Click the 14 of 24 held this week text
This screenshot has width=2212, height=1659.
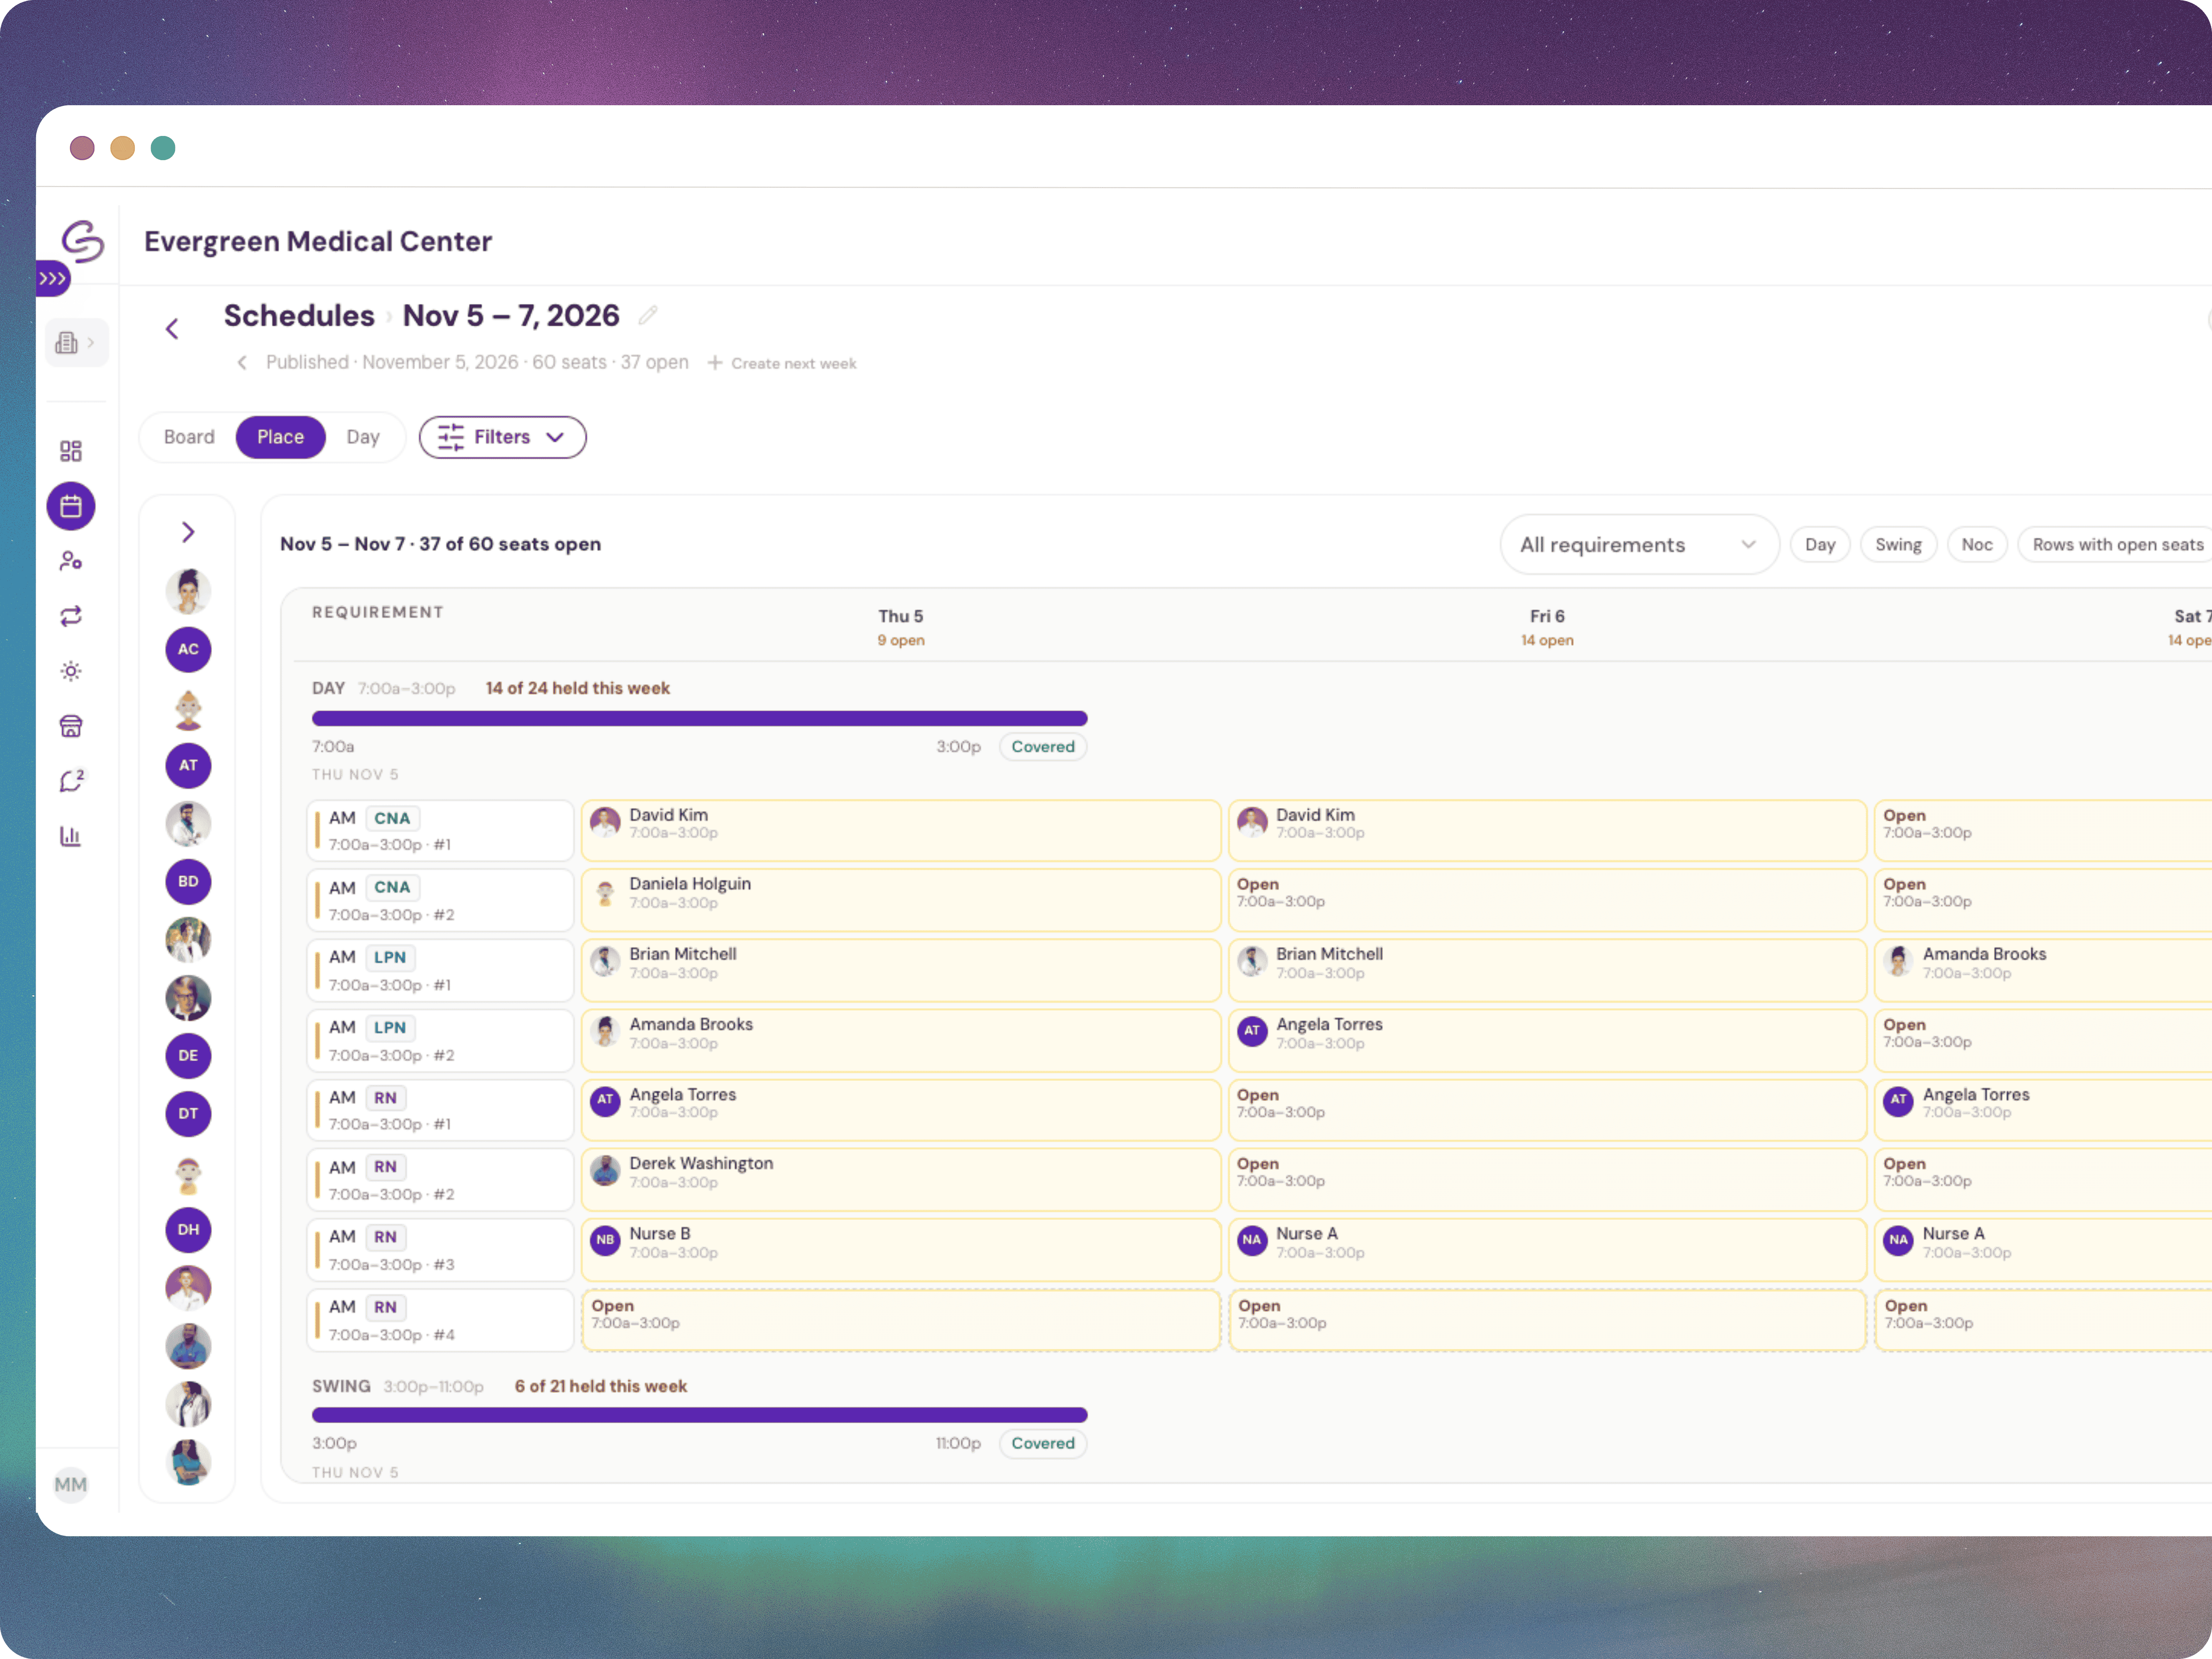[578, 688]
